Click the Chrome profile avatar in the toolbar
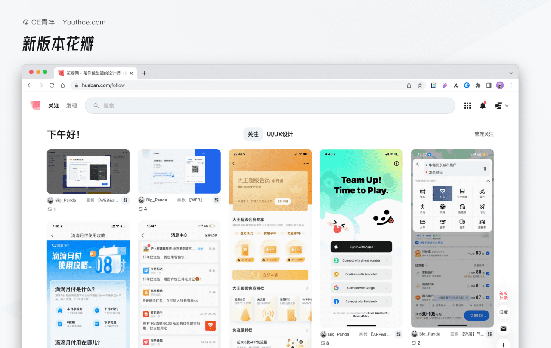This screenshot has width=551, height=348. tap(500, 85)
